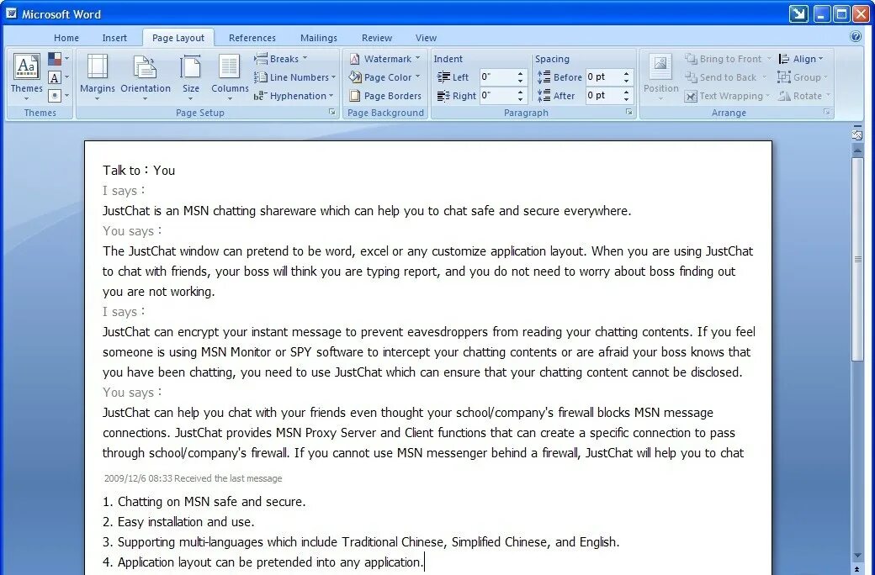875x575 pixels.
Task: Click Indent Right spinner arrows
Action: (x=521, y=95)
